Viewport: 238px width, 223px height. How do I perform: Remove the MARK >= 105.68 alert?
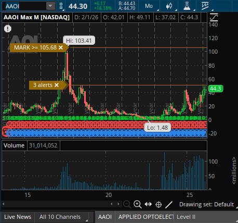pyautogui.click(x=61, y=47)
